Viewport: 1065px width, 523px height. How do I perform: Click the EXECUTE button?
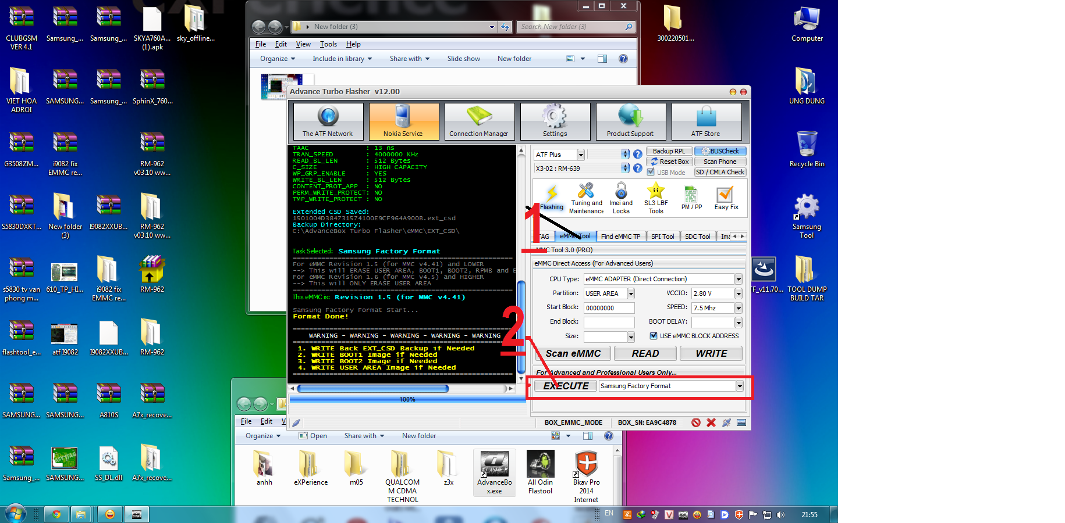tap(566, 386)
